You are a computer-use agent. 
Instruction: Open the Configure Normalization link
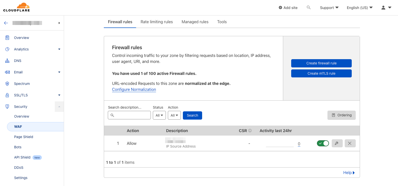tap(134, 89)
